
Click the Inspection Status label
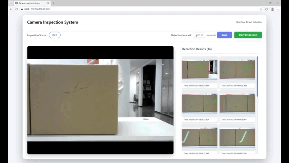point(37,35)
